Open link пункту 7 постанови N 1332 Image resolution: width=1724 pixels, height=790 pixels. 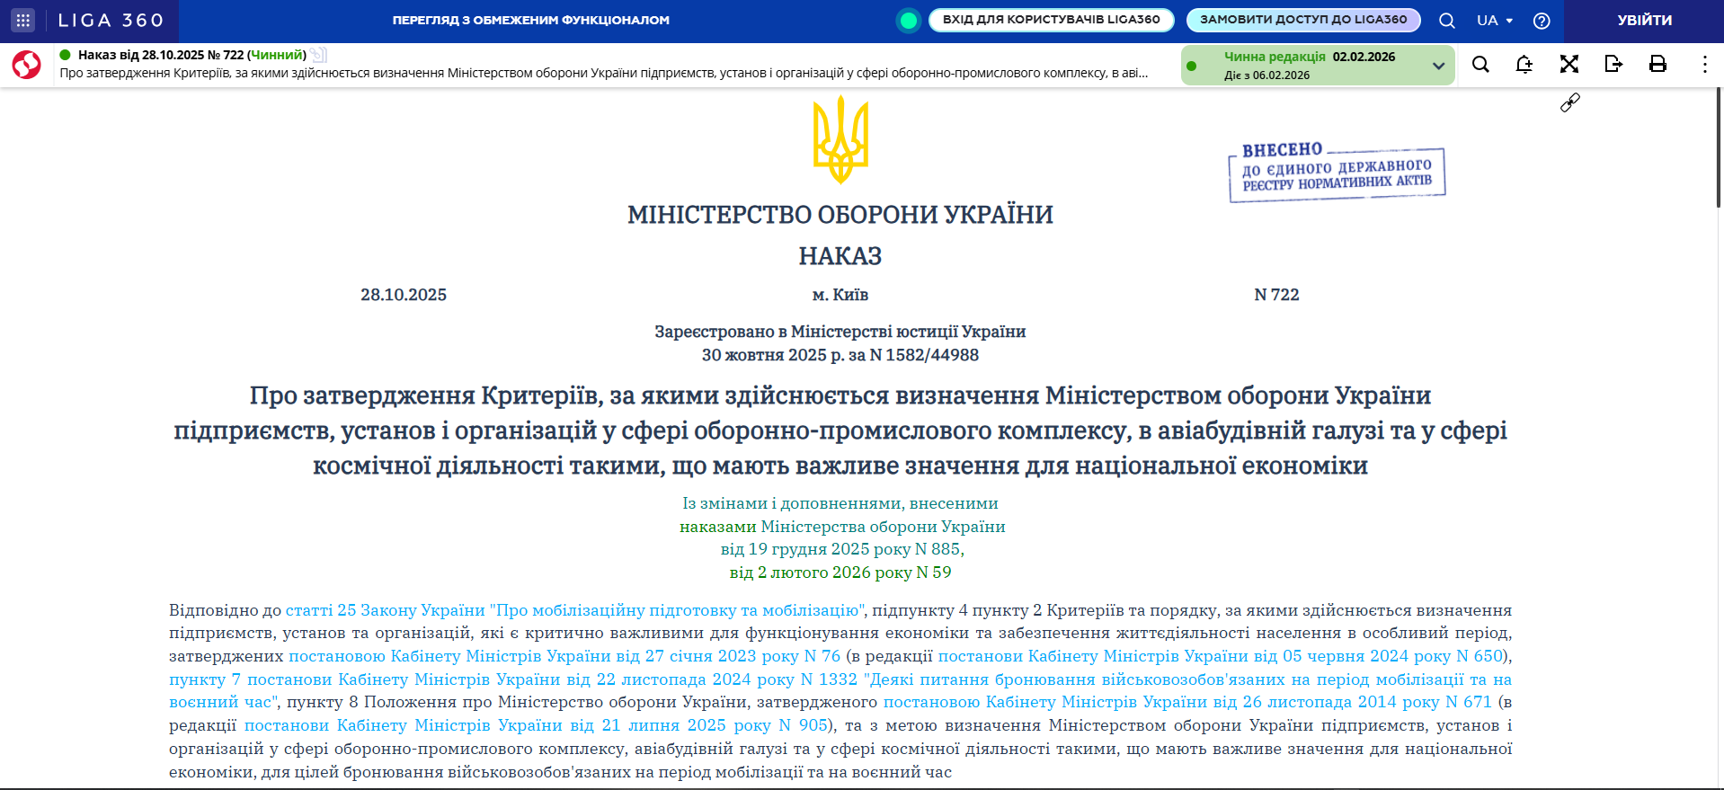click(x=840, y=690)
